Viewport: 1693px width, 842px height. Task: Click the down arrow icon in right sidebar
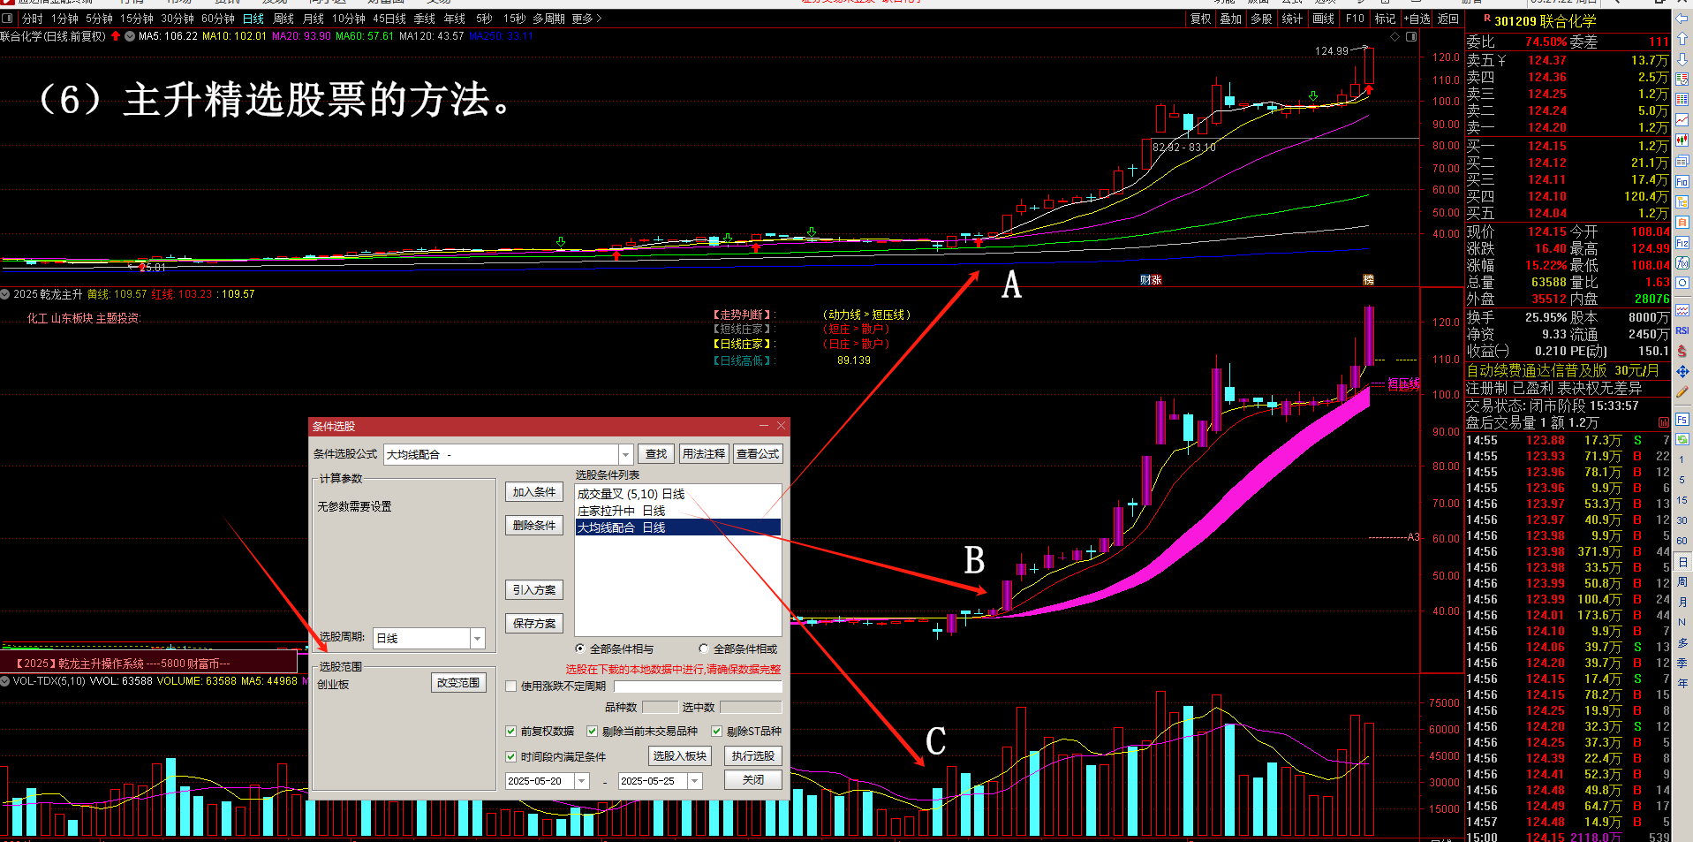(1682, 59)
